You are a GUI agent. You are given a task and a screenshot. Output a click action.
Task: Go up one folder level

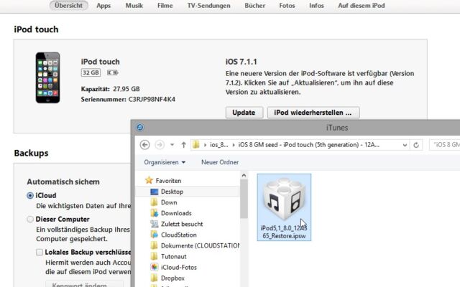(x=183, y=145)
